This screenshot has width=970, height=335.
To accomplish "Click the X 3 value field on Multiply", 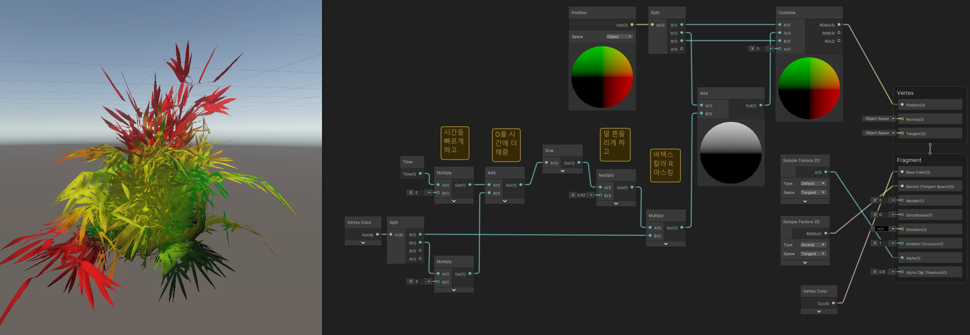I will [x=419, y=281].
